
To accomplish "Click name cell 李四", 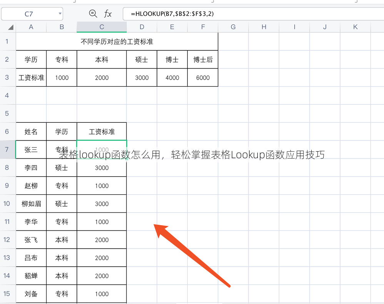I will pyautogui.click(x=31, y=167).
